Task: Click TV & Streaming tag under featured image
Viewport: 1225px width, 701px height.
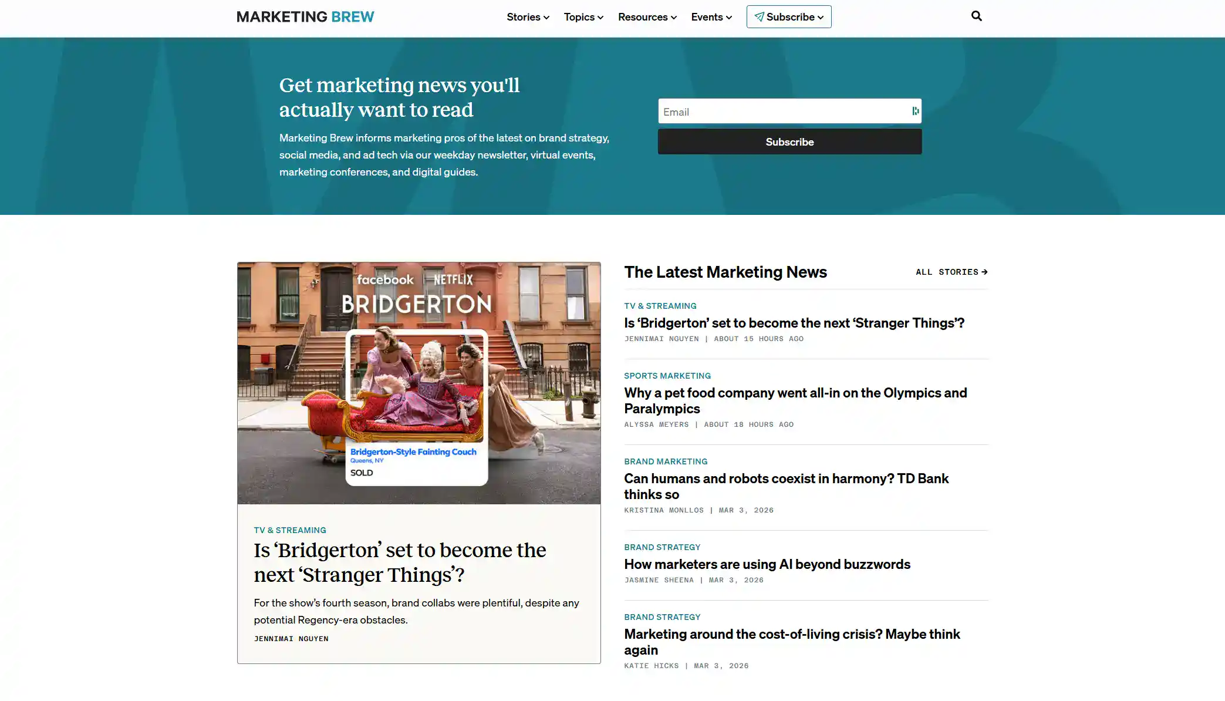Action: [290, 530]
